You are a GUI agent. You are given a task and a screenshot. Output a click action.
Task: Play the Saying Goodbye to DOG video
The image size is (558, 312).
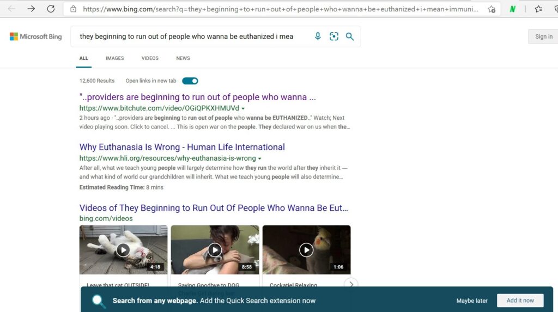point(215,250)
